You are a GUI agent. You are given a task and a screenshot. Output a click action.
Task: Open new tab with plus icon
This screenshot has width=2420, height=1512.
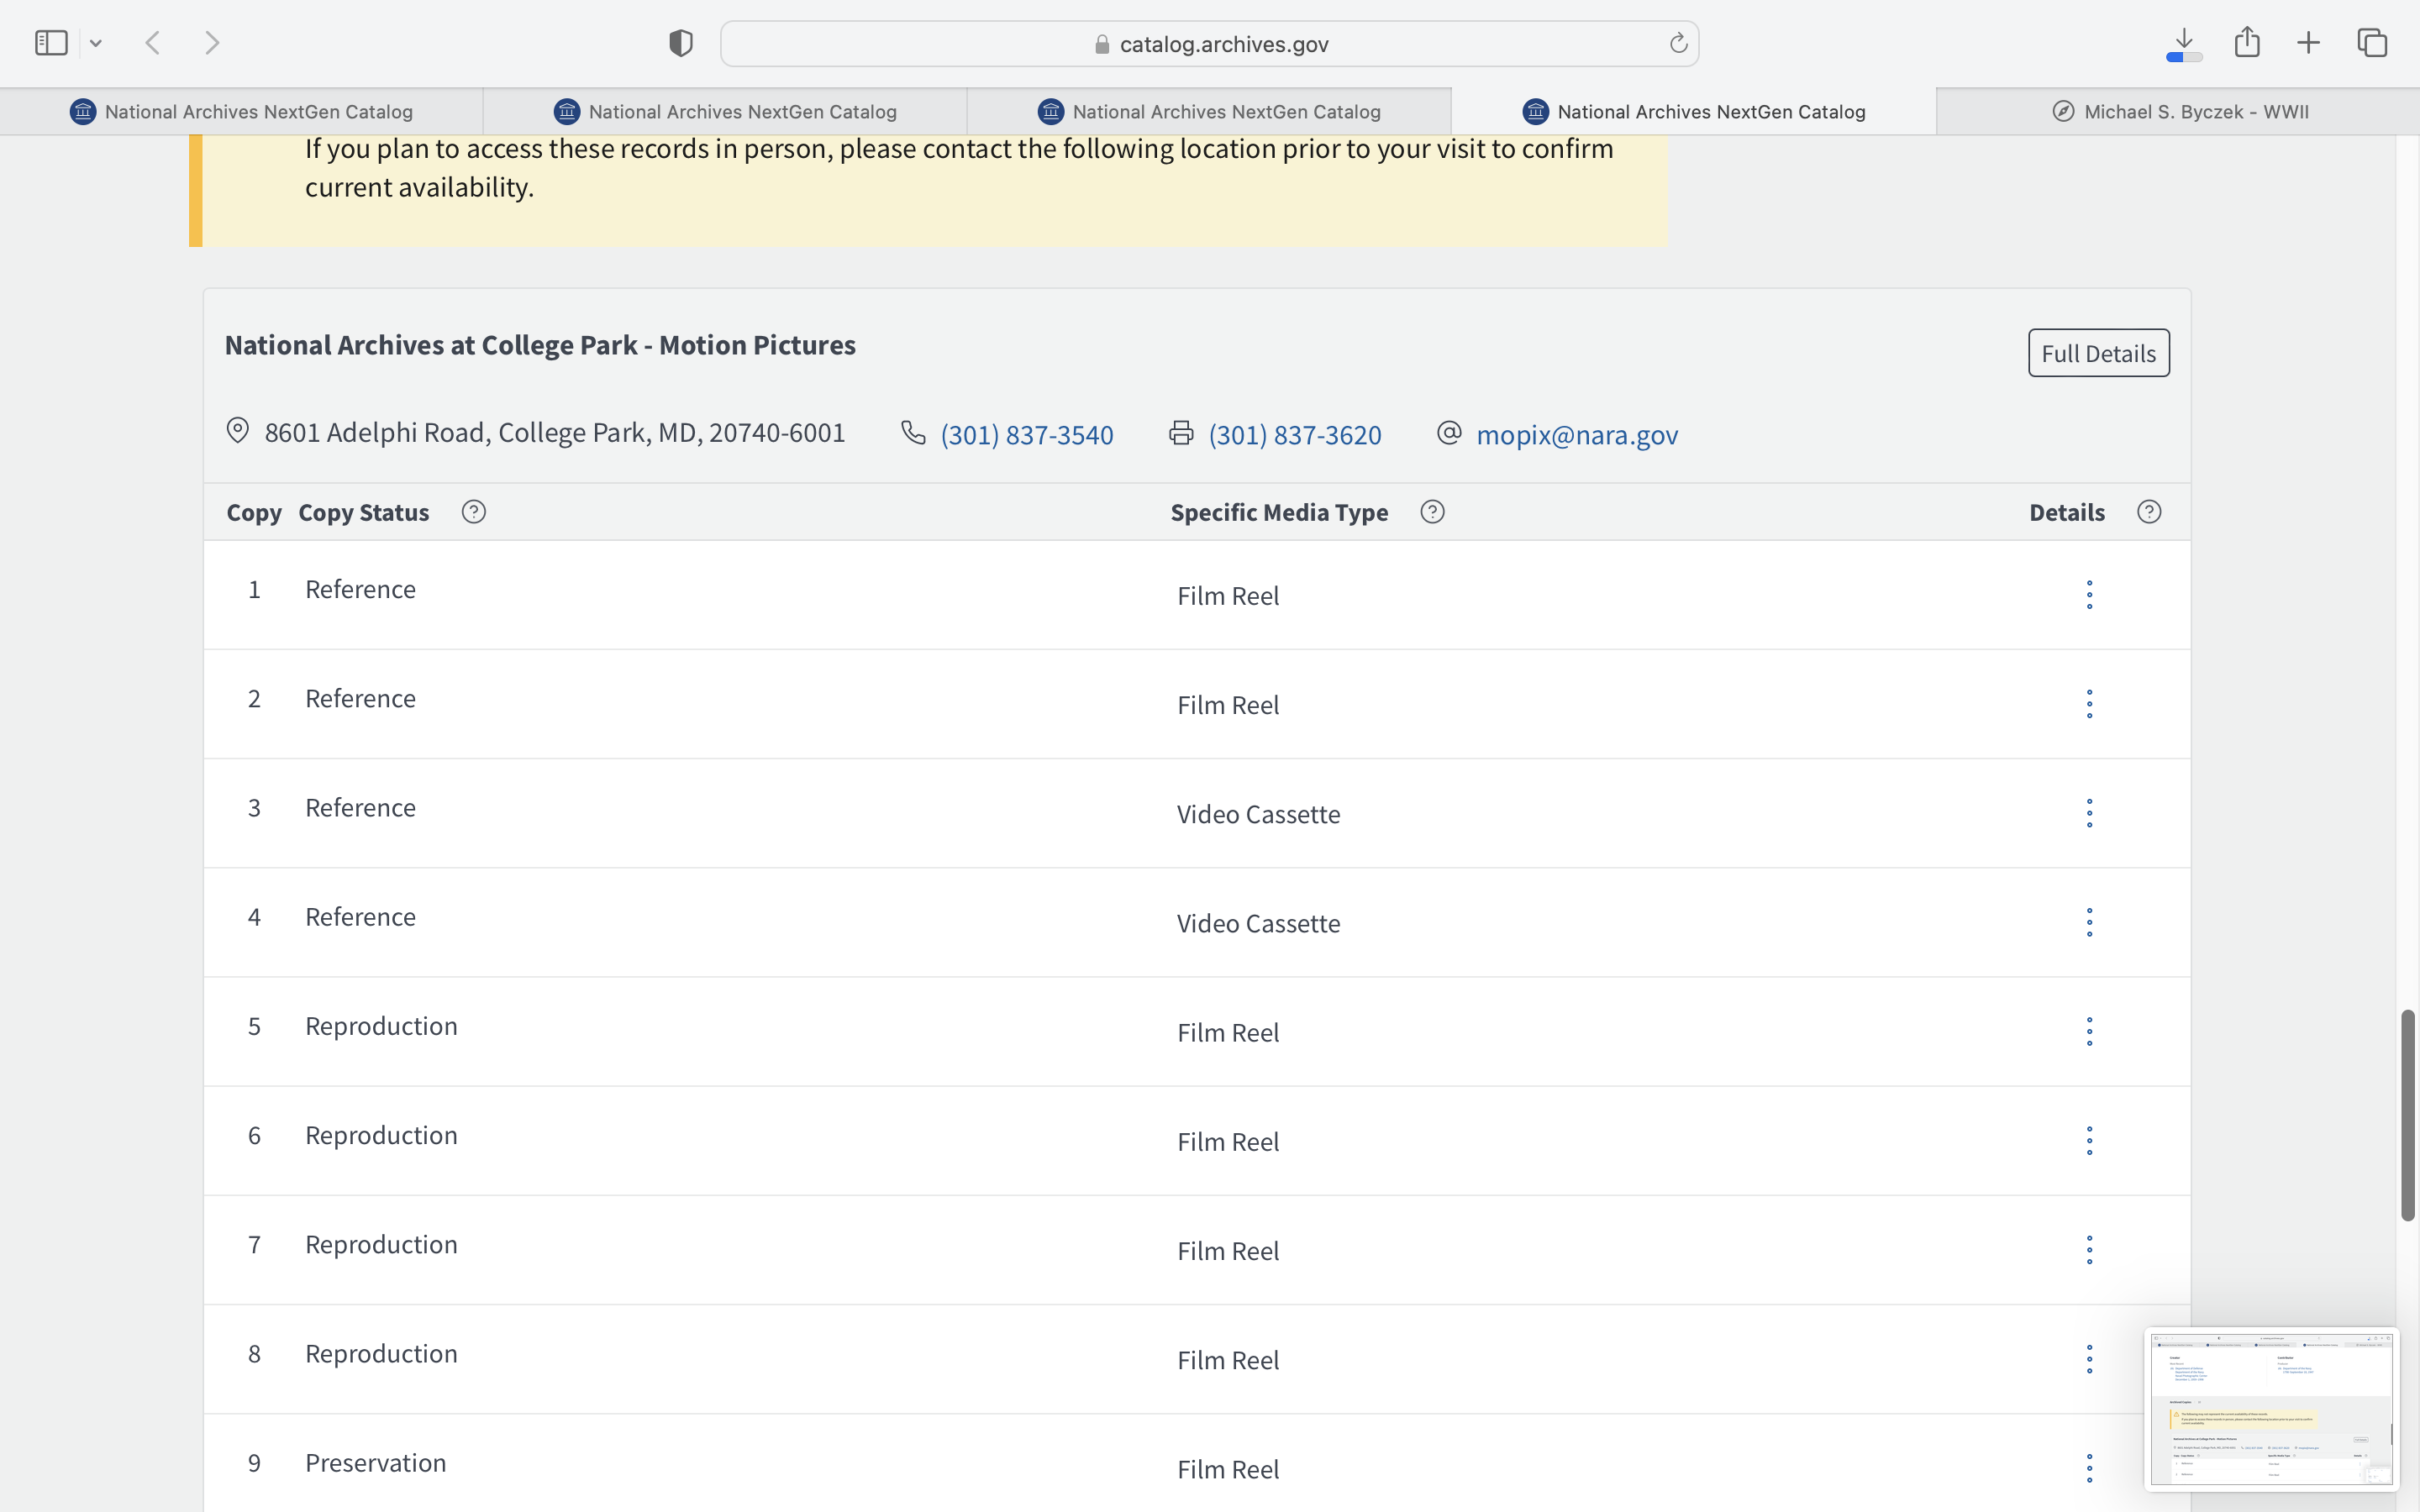[x=2308, y=43]
